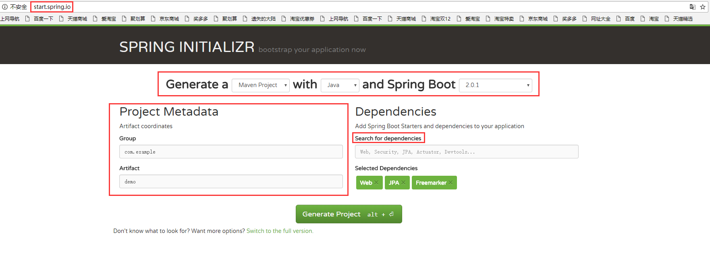The width and height of the screenshot is (710, 262).
Task: Click the SPRING INITIALIZR header title
Action: coord(187,47)
